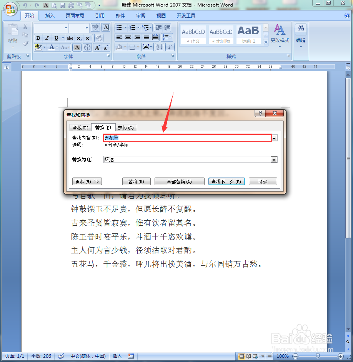Toggle strikethrough on selected text

(x=70, y=38)
